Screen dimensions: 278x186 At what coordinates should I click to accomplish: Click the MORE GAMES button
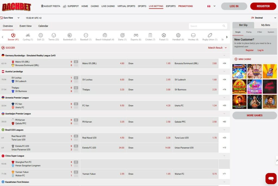pyautogui.click(x=255, y=115)
